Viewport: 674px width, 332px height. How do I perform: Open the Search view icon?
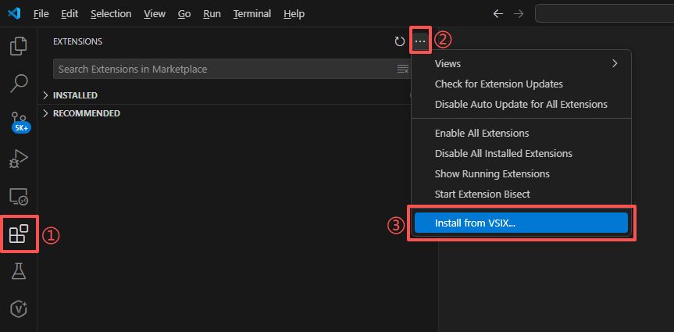[x=18, y=84]
